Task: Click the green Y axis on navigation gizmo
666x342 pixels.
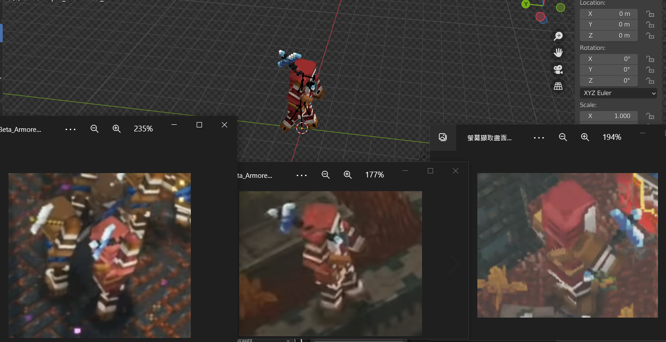Action: pos(525,4)
